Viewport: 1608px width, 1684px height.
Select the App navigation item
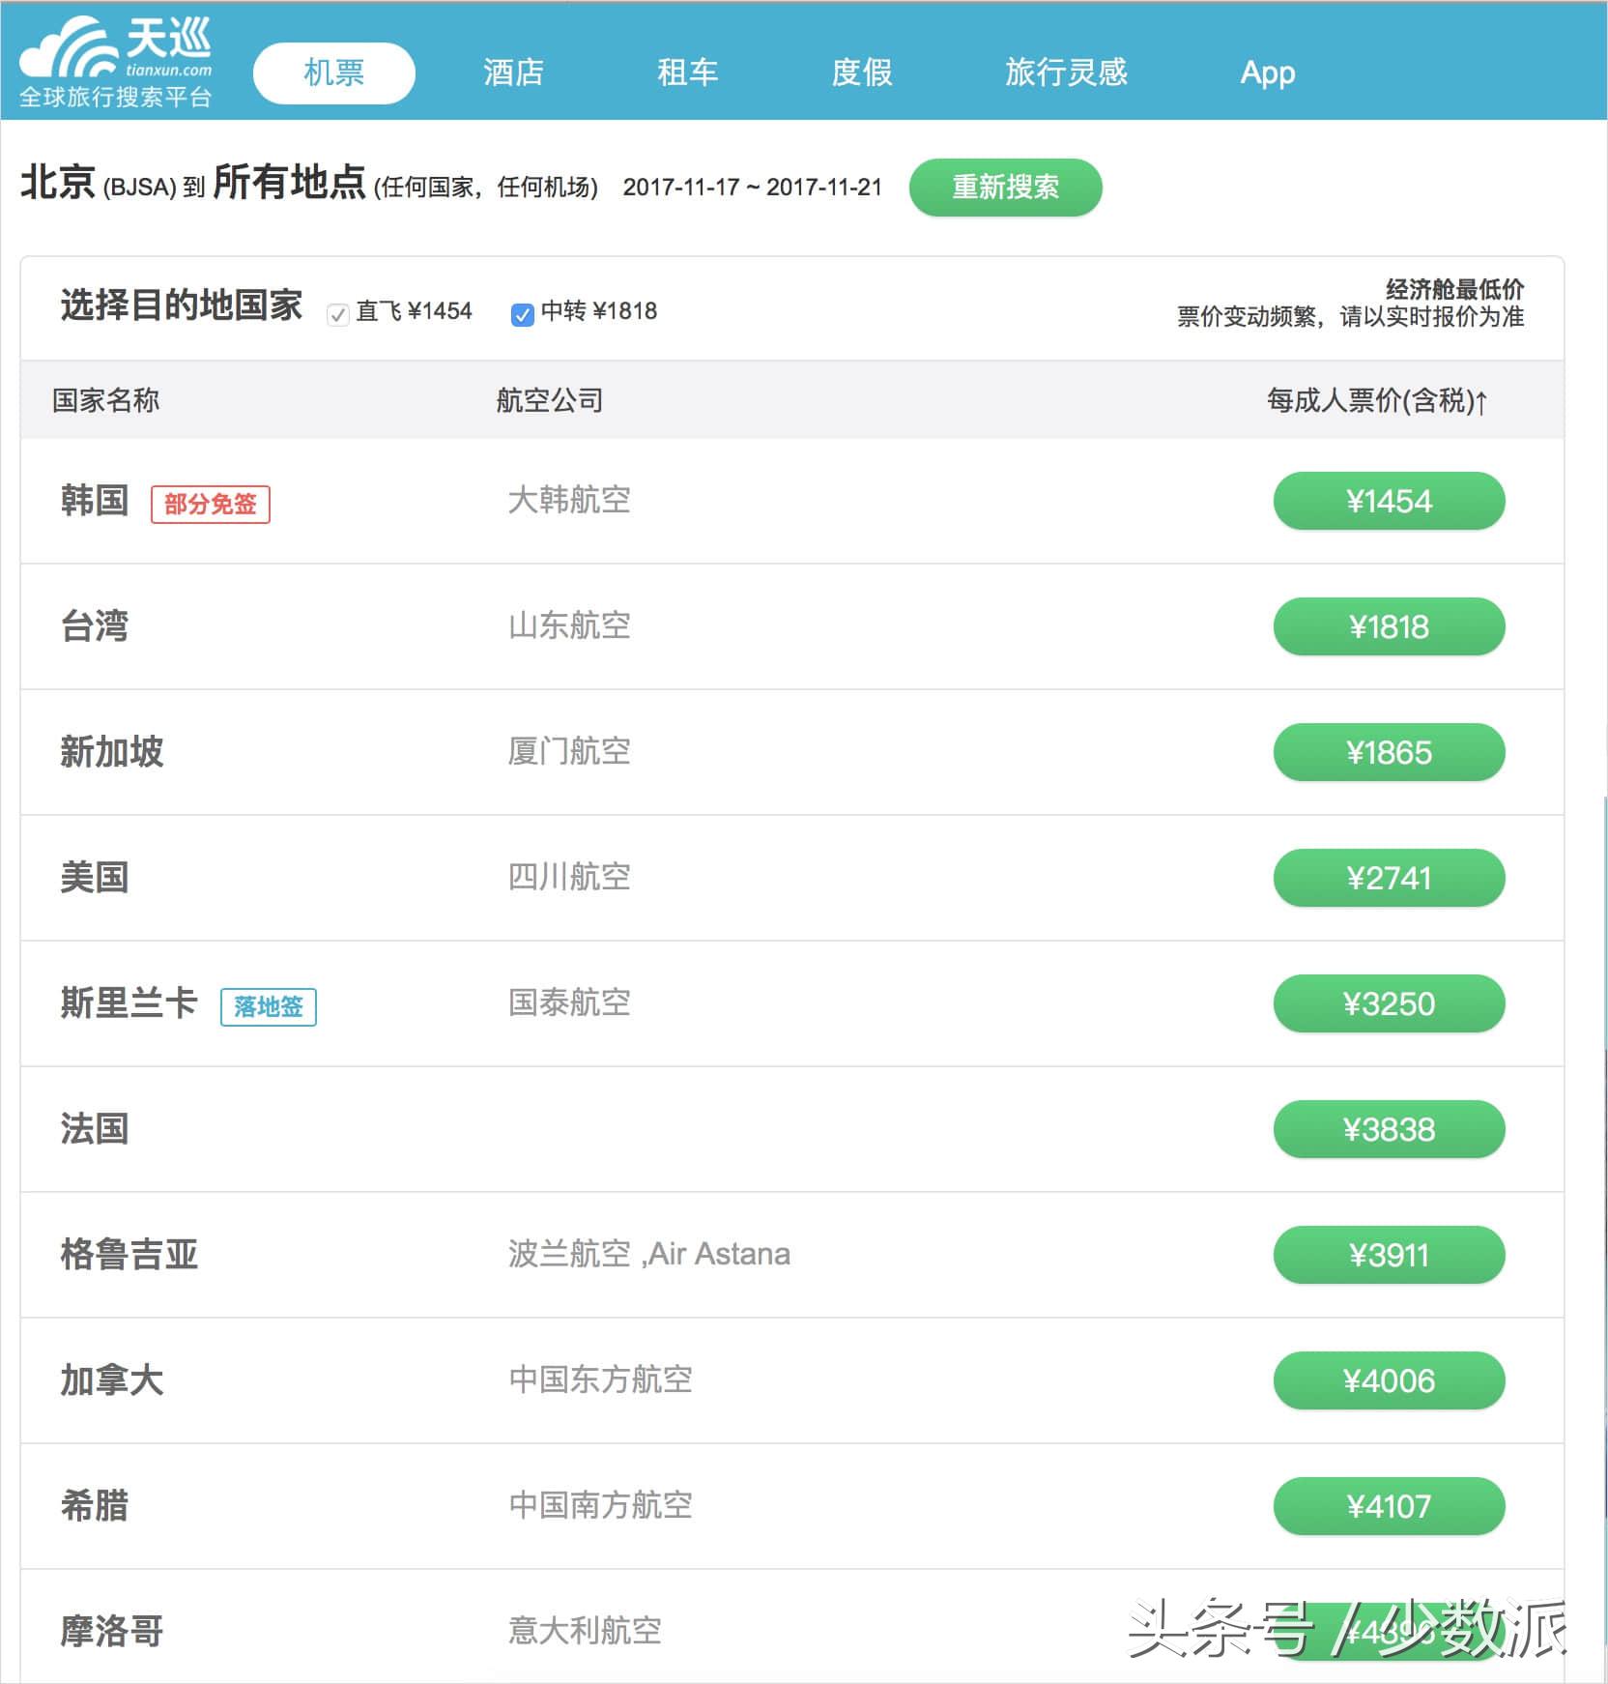1268,72
